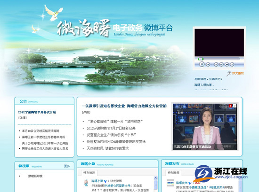
Task: Select slide 1 on news image carousel
Action: (x=230, y=106)
